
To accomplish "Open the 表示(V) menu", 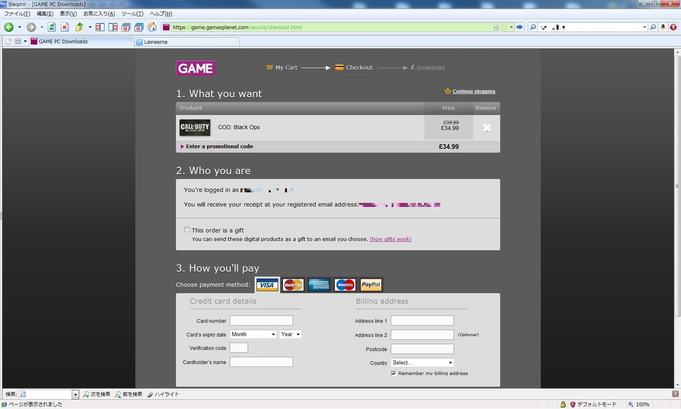I will tap(68, 13).
